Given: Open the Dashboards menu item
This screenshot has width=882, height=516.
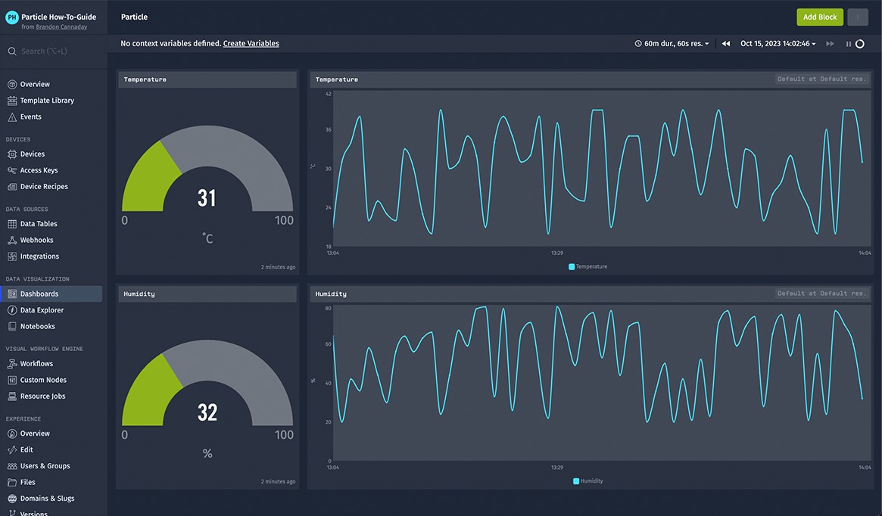Looking at the screenshot, I should pyautogui.click(x=51, y=294).
